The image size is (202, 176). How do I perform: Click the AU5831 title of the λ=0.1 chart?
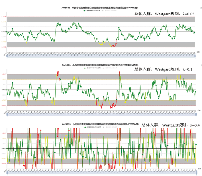click(100, 65)
